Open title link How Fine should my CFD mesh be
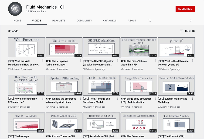The height and width of the screenshot is (139, 204). click(22, 100)
